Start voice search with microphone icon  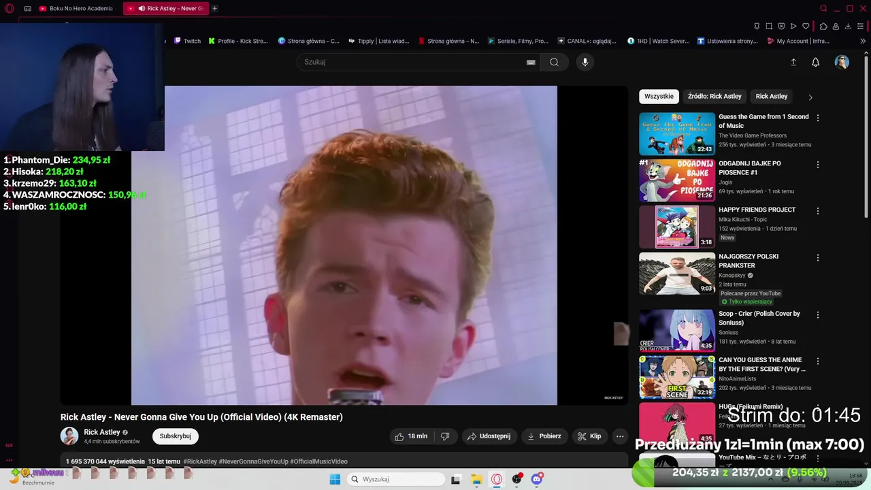pyautogui.click(x=585, y=62)
